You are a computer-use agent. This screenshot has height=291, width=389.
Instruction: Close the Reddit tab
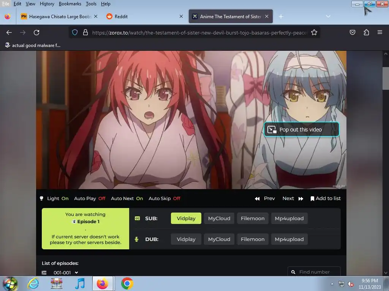181,16
